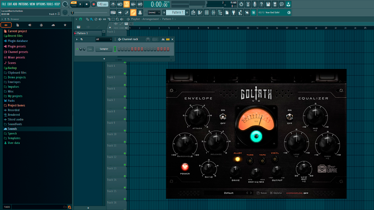Click the browser search icon next to Tags

tap(69, 207)
